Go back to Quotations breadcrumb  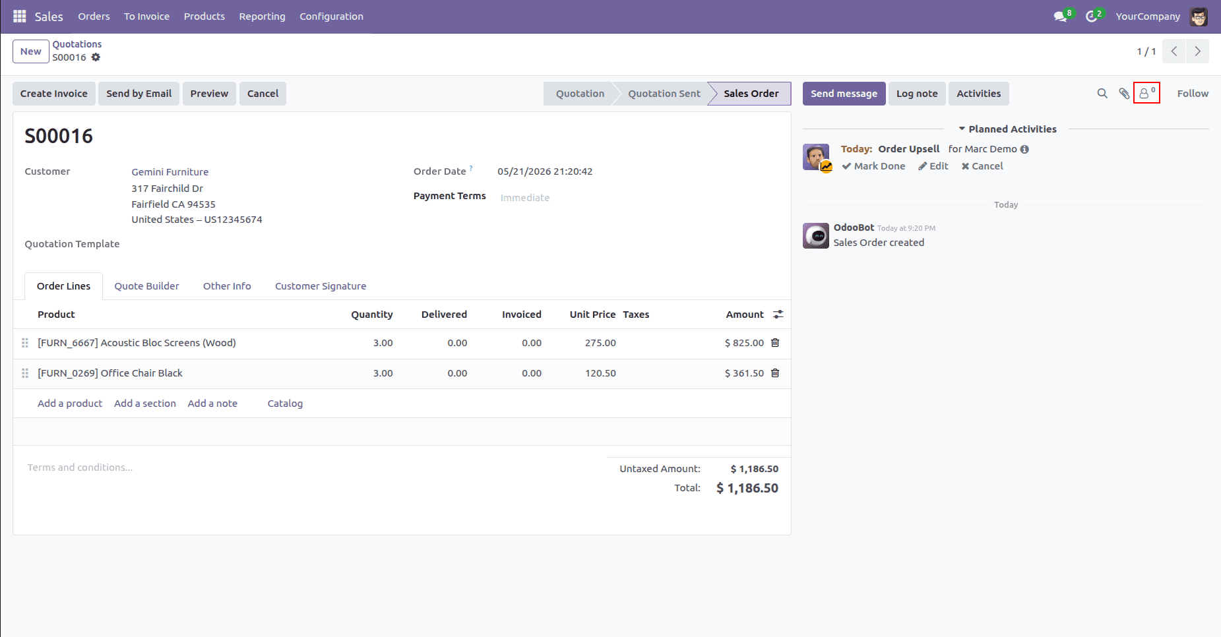point(77,44)
